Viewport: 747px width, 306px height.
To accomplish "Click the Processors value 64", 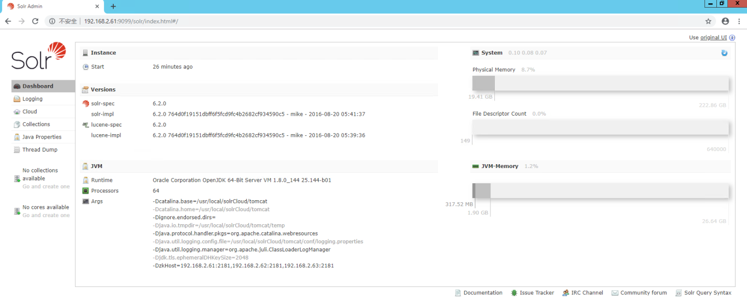I will 156,191.
